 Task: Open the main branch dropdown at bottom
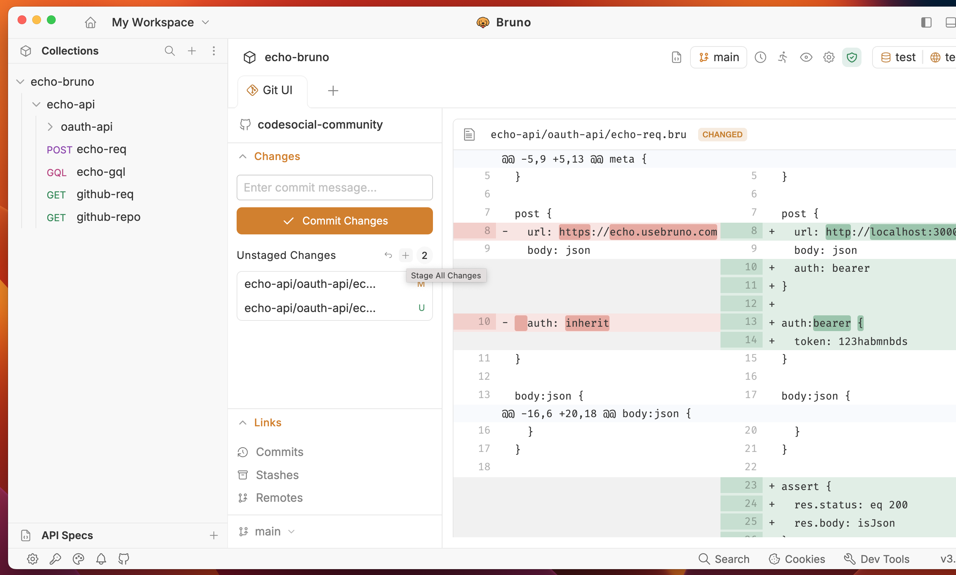(x=267, y=531)
